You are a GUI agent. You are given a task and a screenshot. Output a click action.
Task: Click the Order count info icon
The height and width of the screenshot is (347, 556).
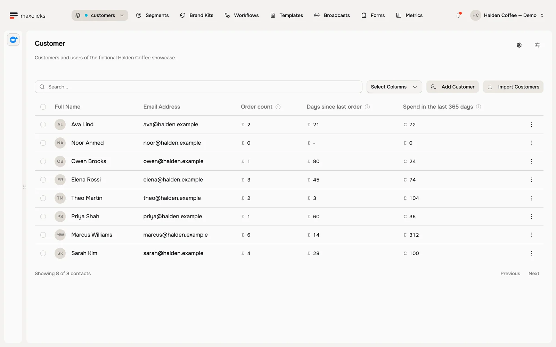pyautogui.click(x=278, y=107)
